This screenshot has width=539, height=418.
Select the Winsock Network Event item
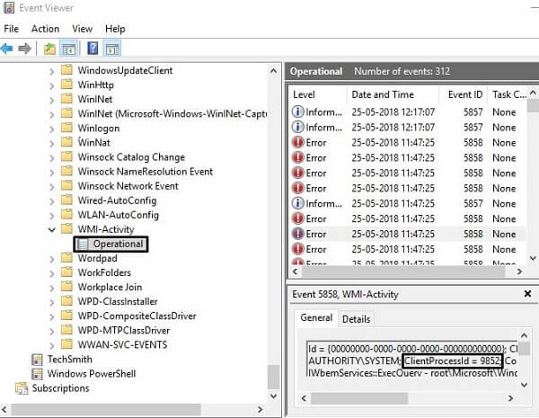(128, 186)
